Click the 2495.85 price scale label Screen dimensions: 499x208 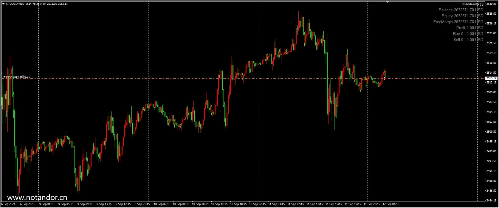coord(491,151)
